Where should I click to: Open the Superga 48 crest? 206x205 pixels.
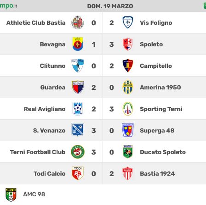point(128,130)
